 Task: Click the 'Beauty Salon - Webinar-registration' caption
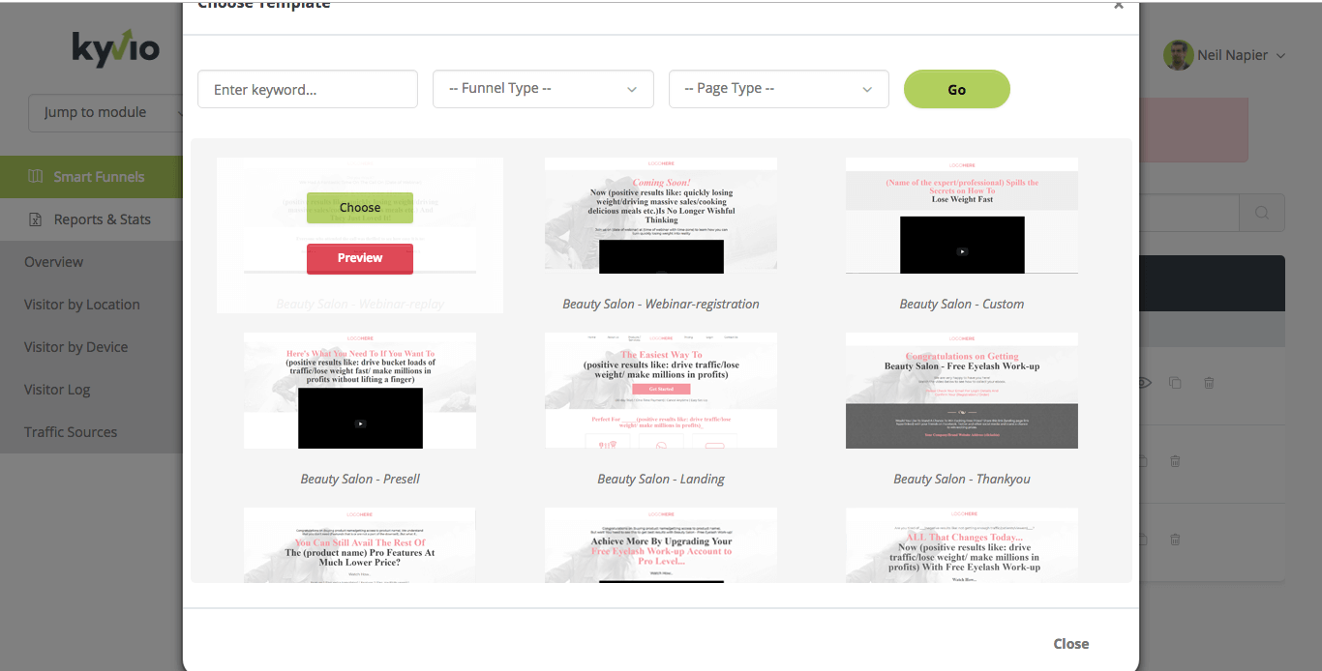[661, 304]
